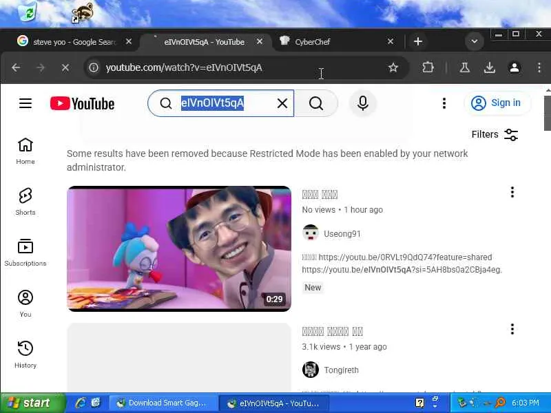Close the eIVnOIVt5qA YouTube tab
551x413 pixels.
click(260, 41)
